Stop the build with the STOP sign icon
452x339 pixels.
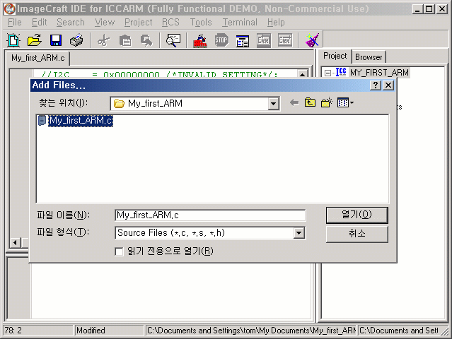coord(221,40)
